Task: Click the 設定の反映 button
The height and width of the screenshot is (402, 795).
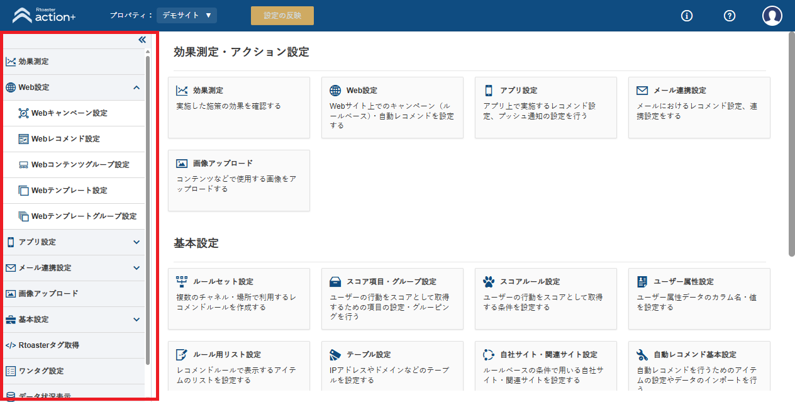Action: [x=282, y=16]
